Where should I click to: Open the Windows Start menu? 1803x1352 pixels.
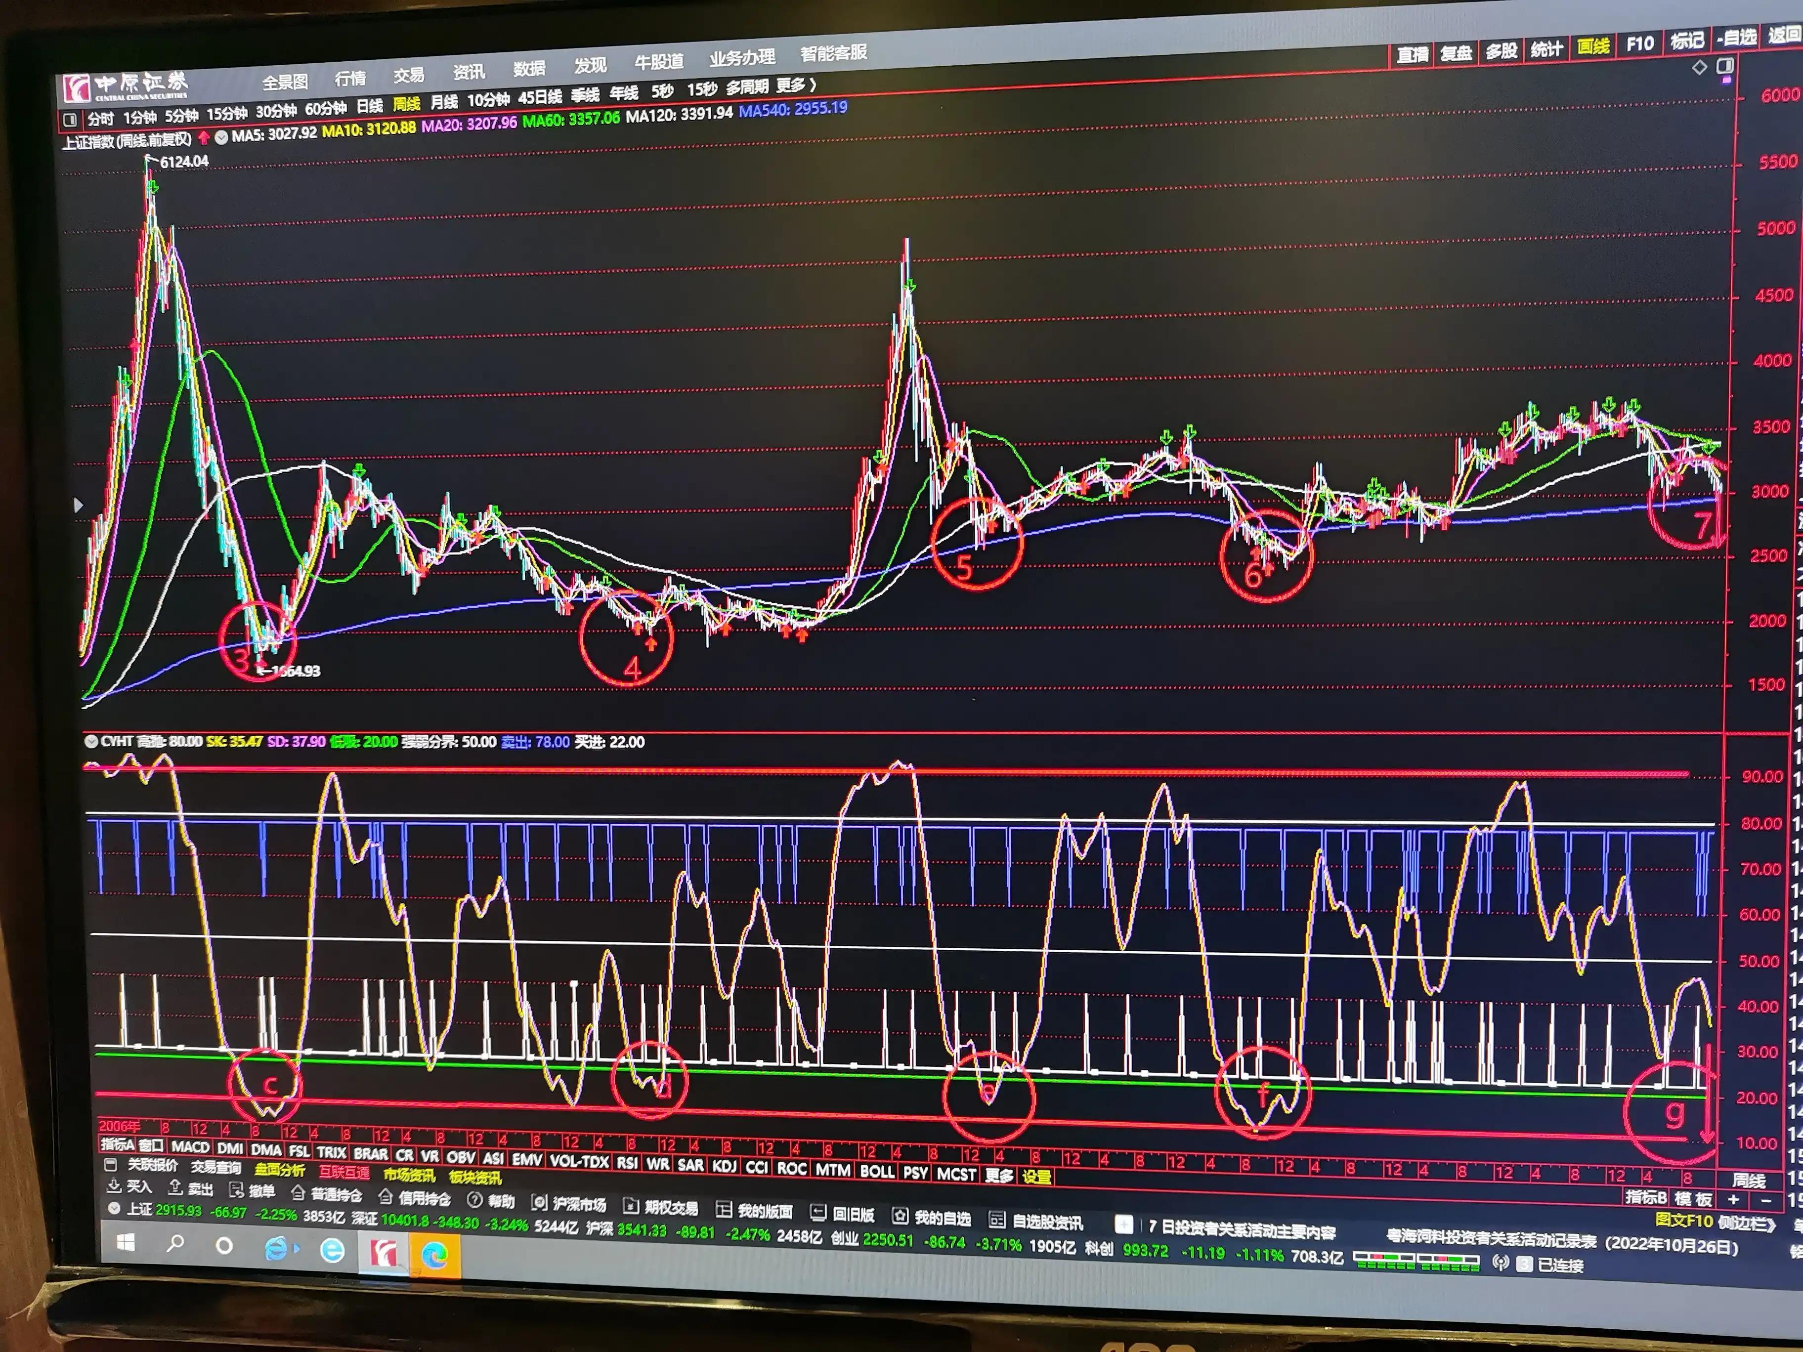126,1242
